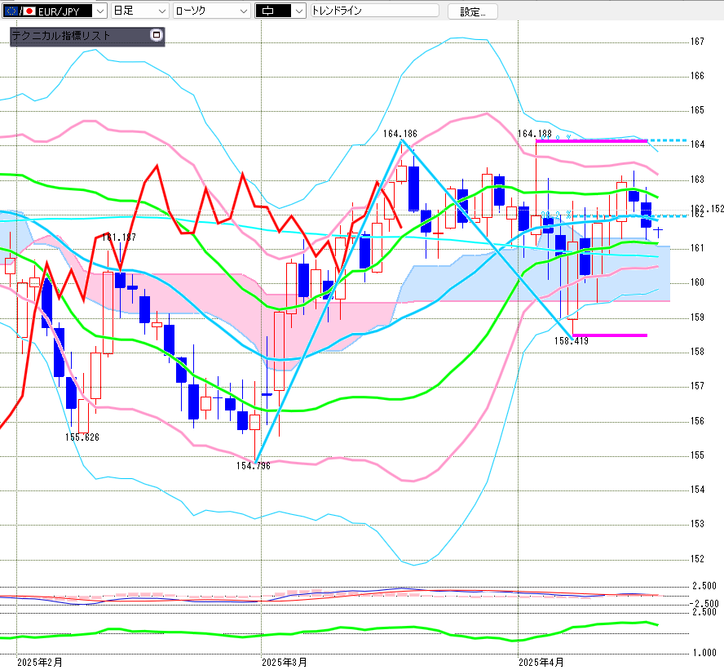Open the 日足 timeframe dropdown
This screenshot has height=670, width=724.
point(139,11)
